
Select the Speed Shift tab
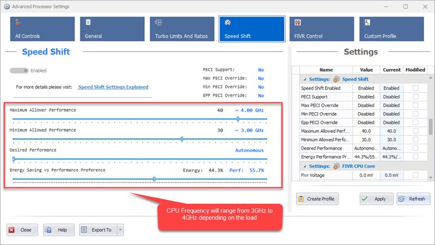[252, 29]
